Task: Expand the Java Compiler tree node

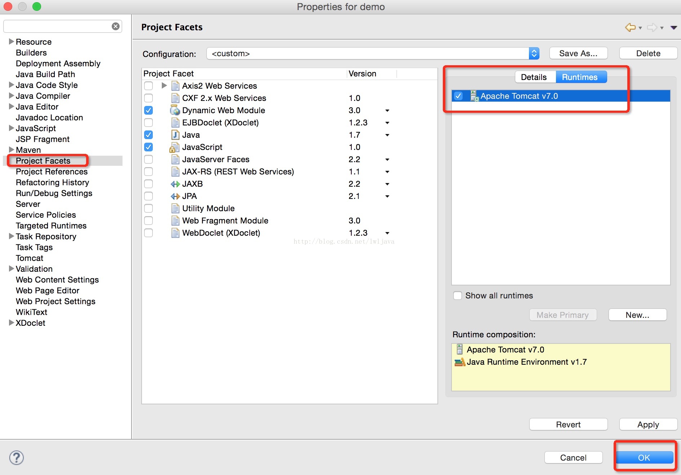Action: click(x=12, y=96)
